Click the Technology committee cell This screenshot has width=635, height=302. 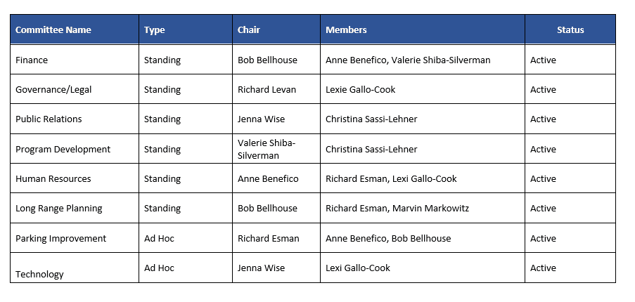click(x=39, y=274)
